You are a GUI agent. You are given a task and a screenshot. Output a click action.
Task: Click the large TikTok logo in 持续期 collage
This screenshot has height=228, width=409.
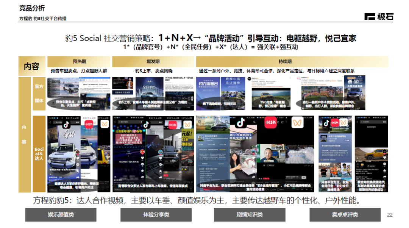point(240,122)
